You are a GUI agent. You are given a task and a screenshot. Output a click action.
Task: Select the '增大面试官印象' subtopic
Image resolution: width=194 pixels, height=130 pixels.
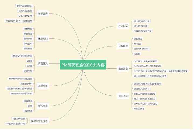click(x=141, y=26)
